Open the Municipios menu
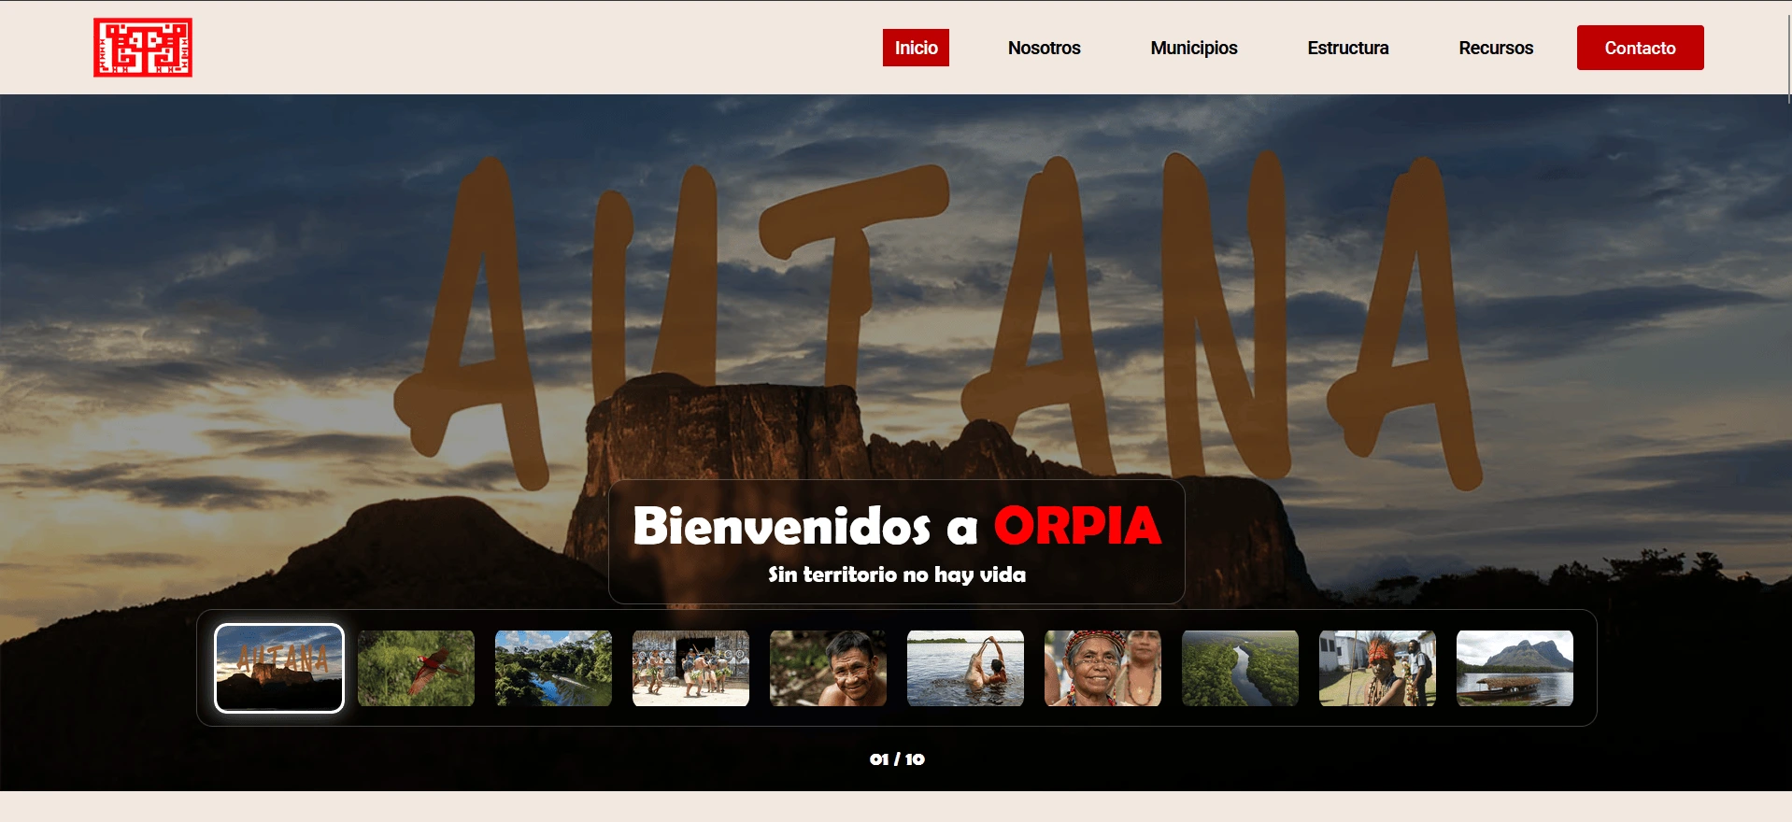 1194,48
